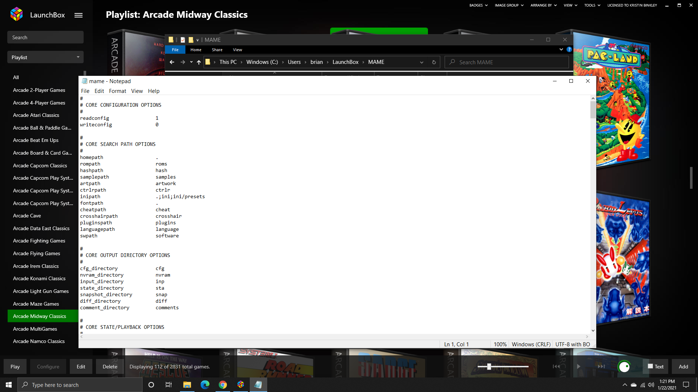Select All in the playlist sidebar
The image size is (698, 392).
16,77
